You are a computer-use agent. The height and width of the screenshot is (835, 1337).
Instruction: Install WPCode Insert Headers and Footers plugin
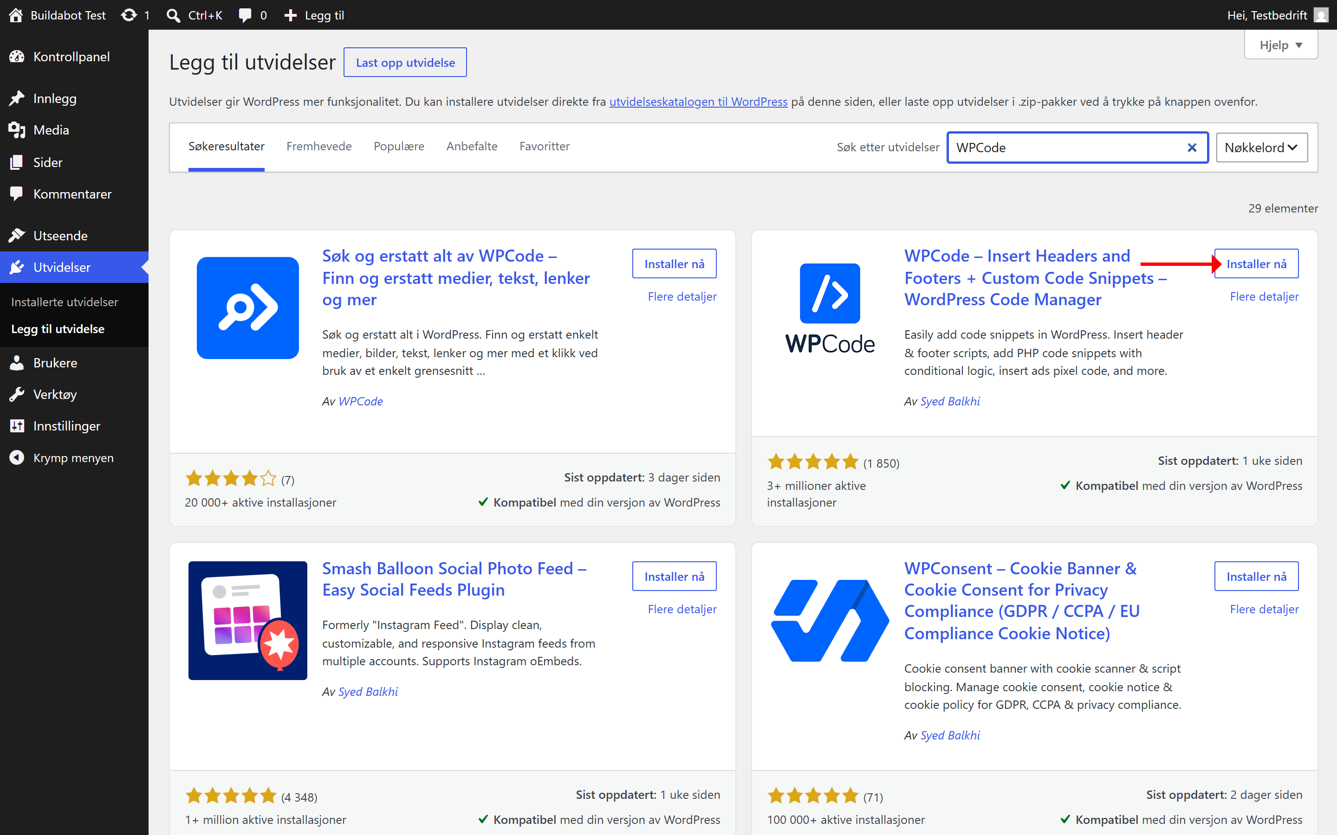click(1256, 264)
